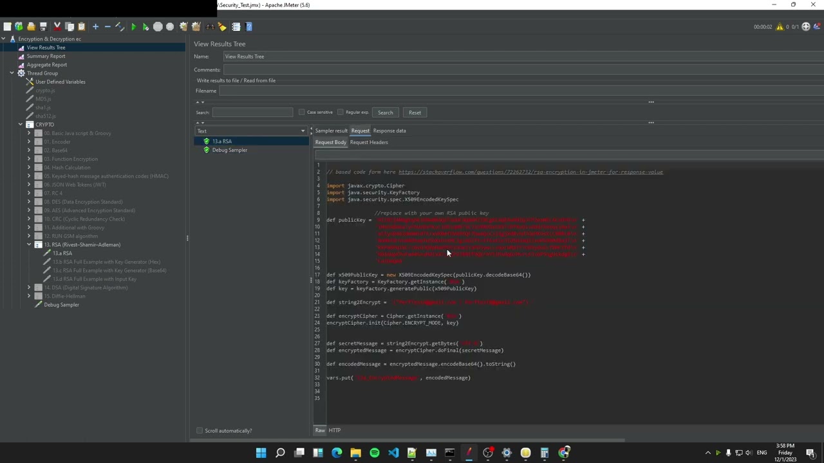Enable the Case sensitive checkbox
The width and height of the screenshot is (824, 463).
coord(301,113)
